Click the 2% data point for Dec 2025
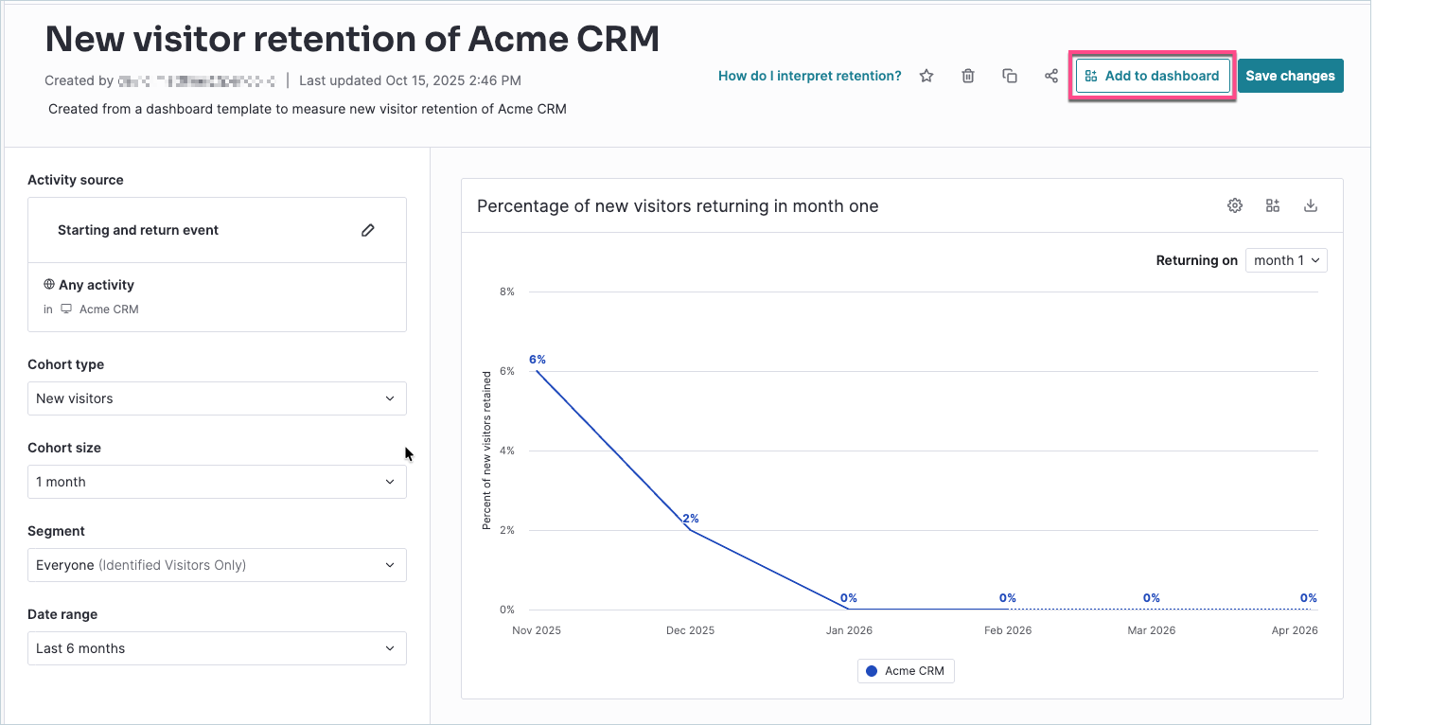This screenshot has height=725, width=1429. point(690,529)
